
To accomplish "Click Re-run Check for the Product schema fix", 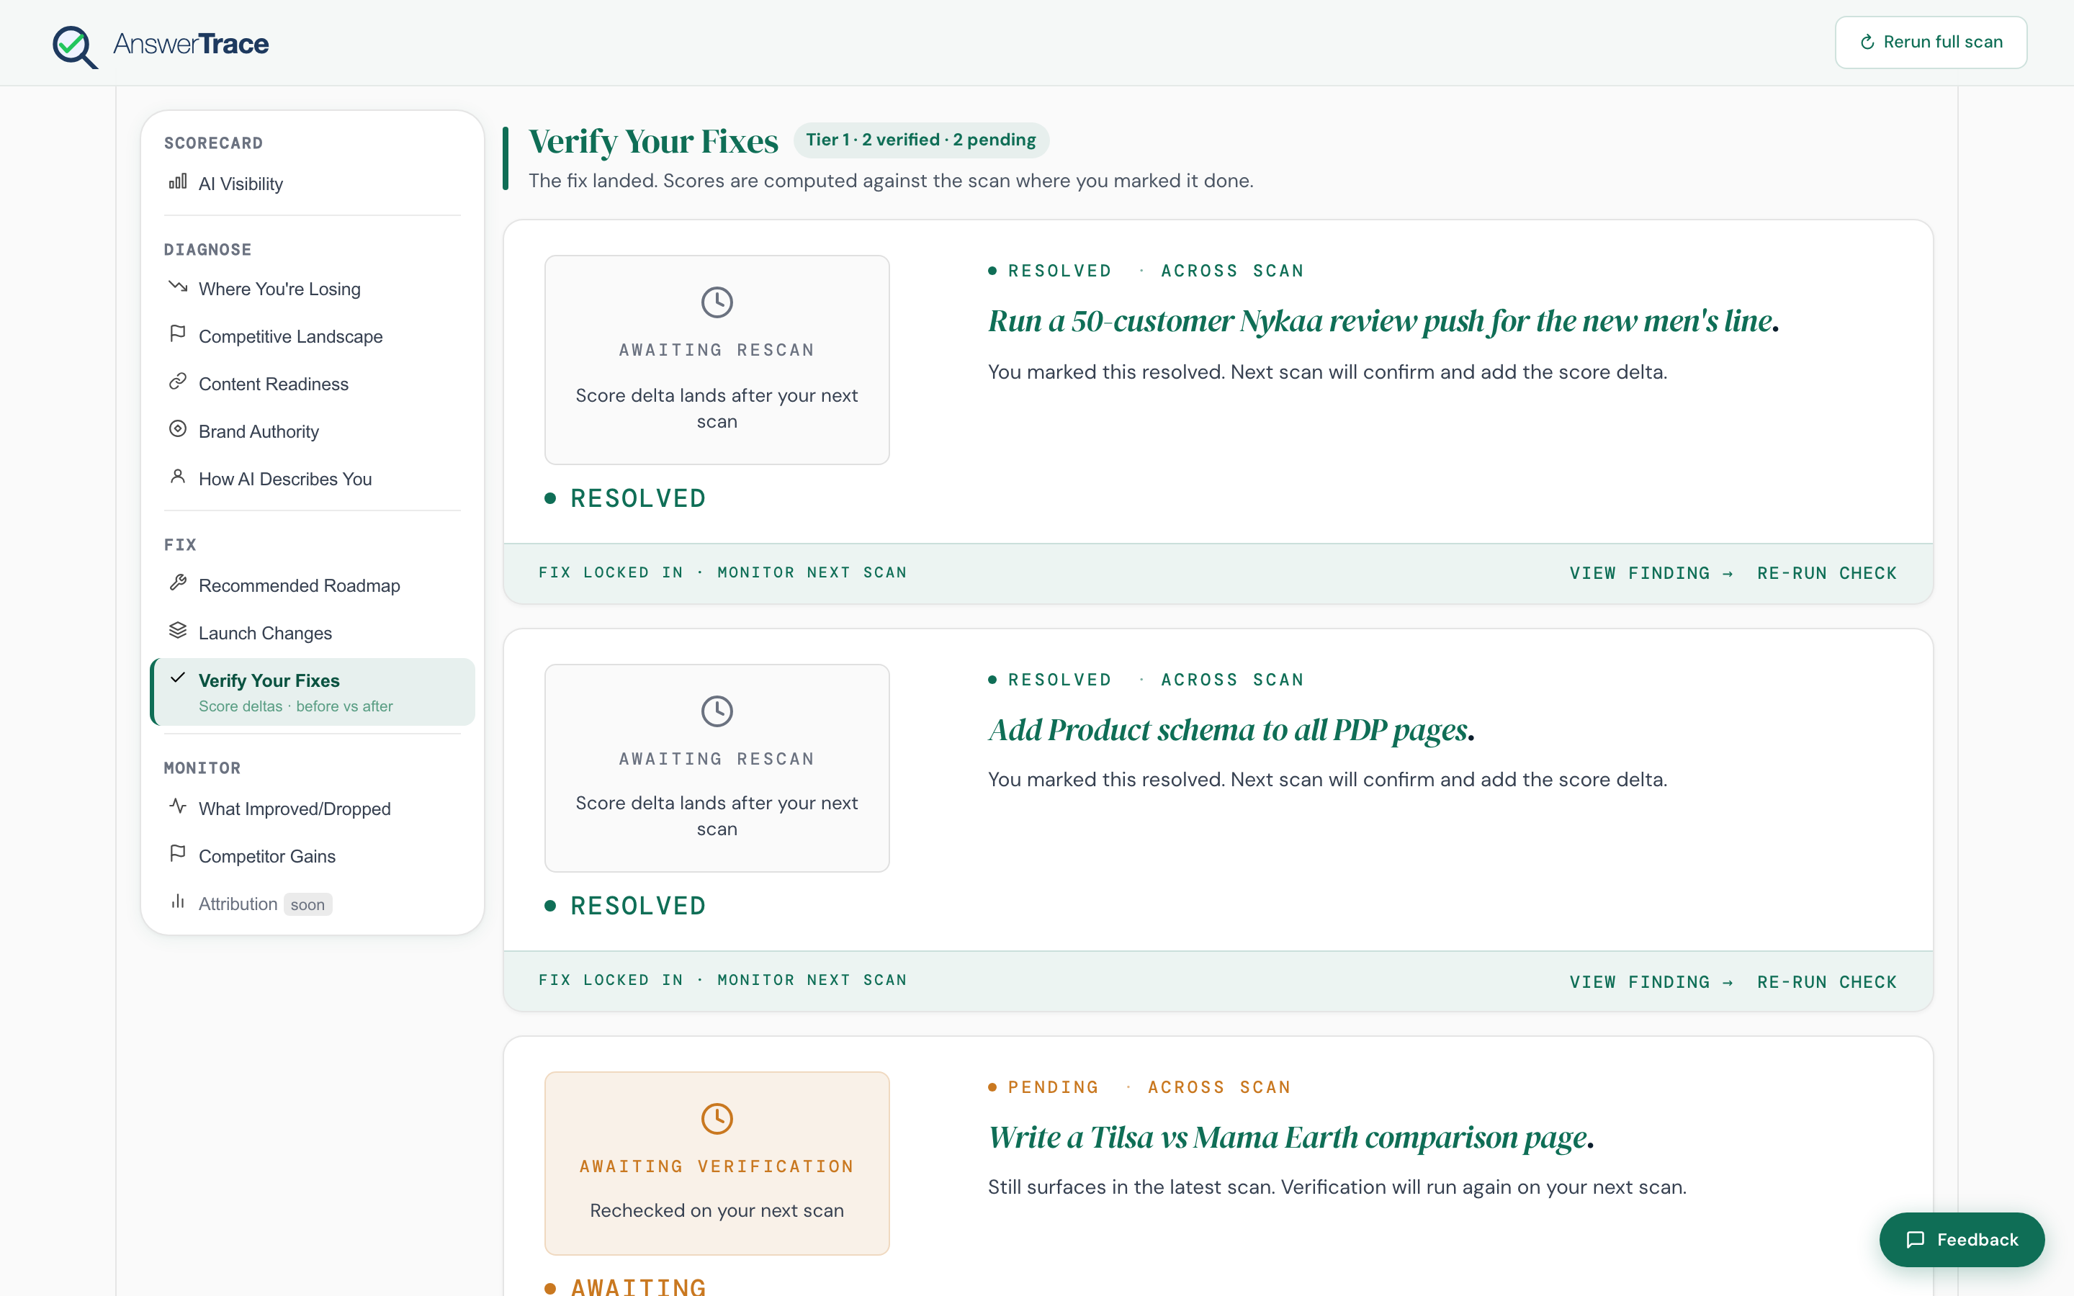I will click(x=1827, y=982).
